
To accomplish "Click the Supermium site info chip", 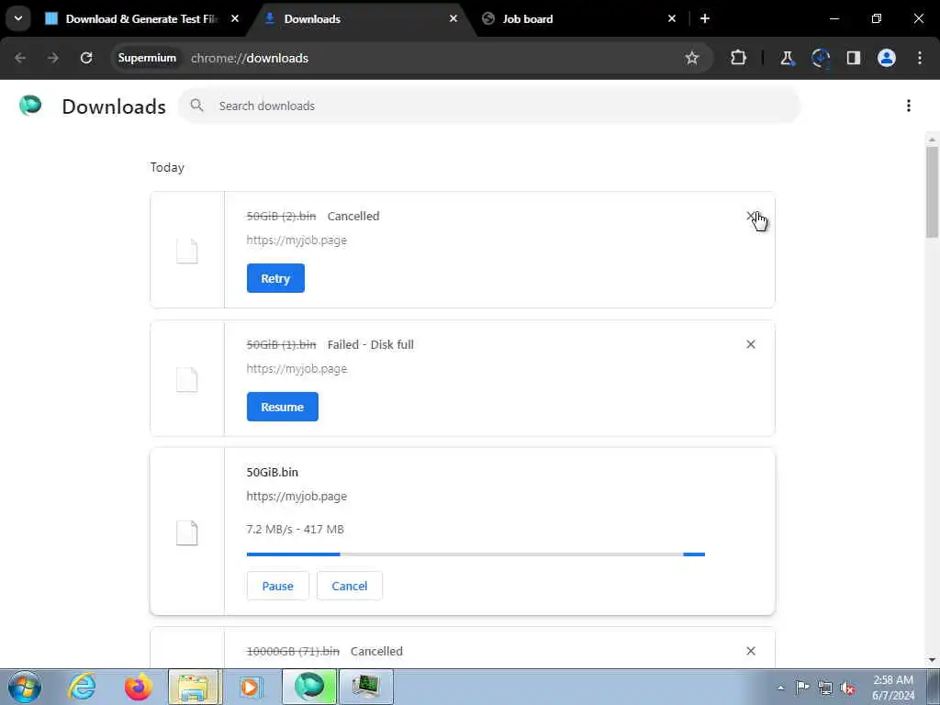I will (147, 58).
